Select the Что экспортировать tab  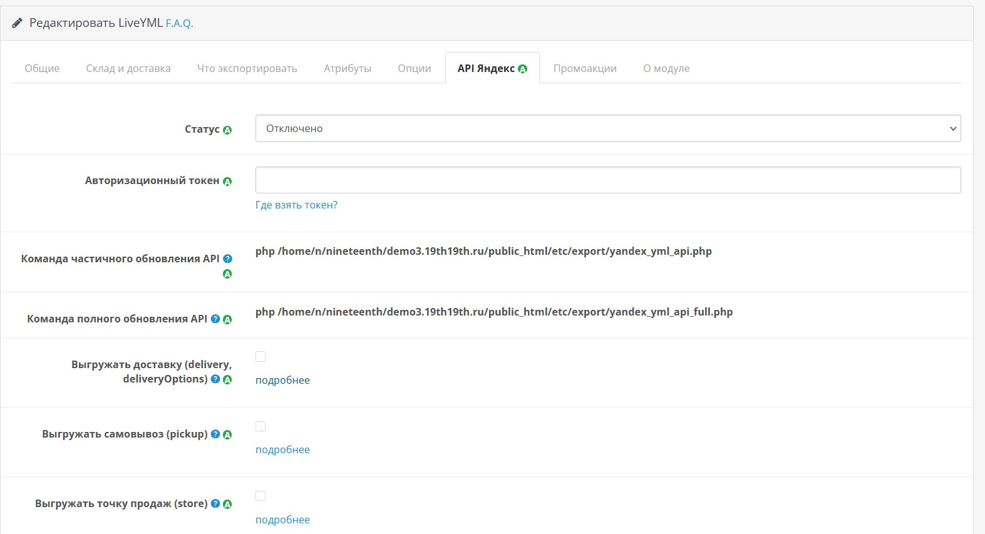point(247,68)
